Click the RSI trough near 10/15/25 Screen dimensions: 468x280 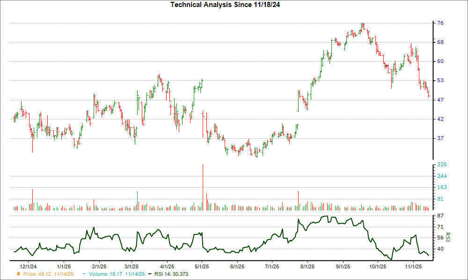[x=392, y=257]
